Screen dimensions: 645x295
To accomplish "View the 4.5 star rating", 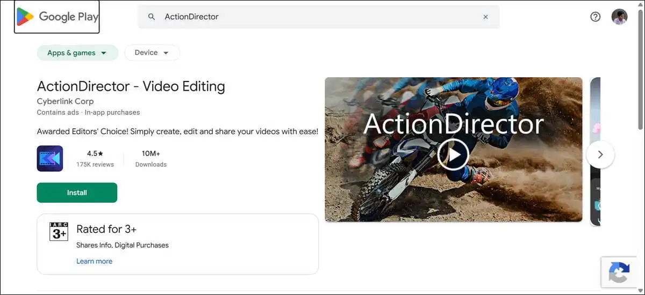I will (95, 153).
